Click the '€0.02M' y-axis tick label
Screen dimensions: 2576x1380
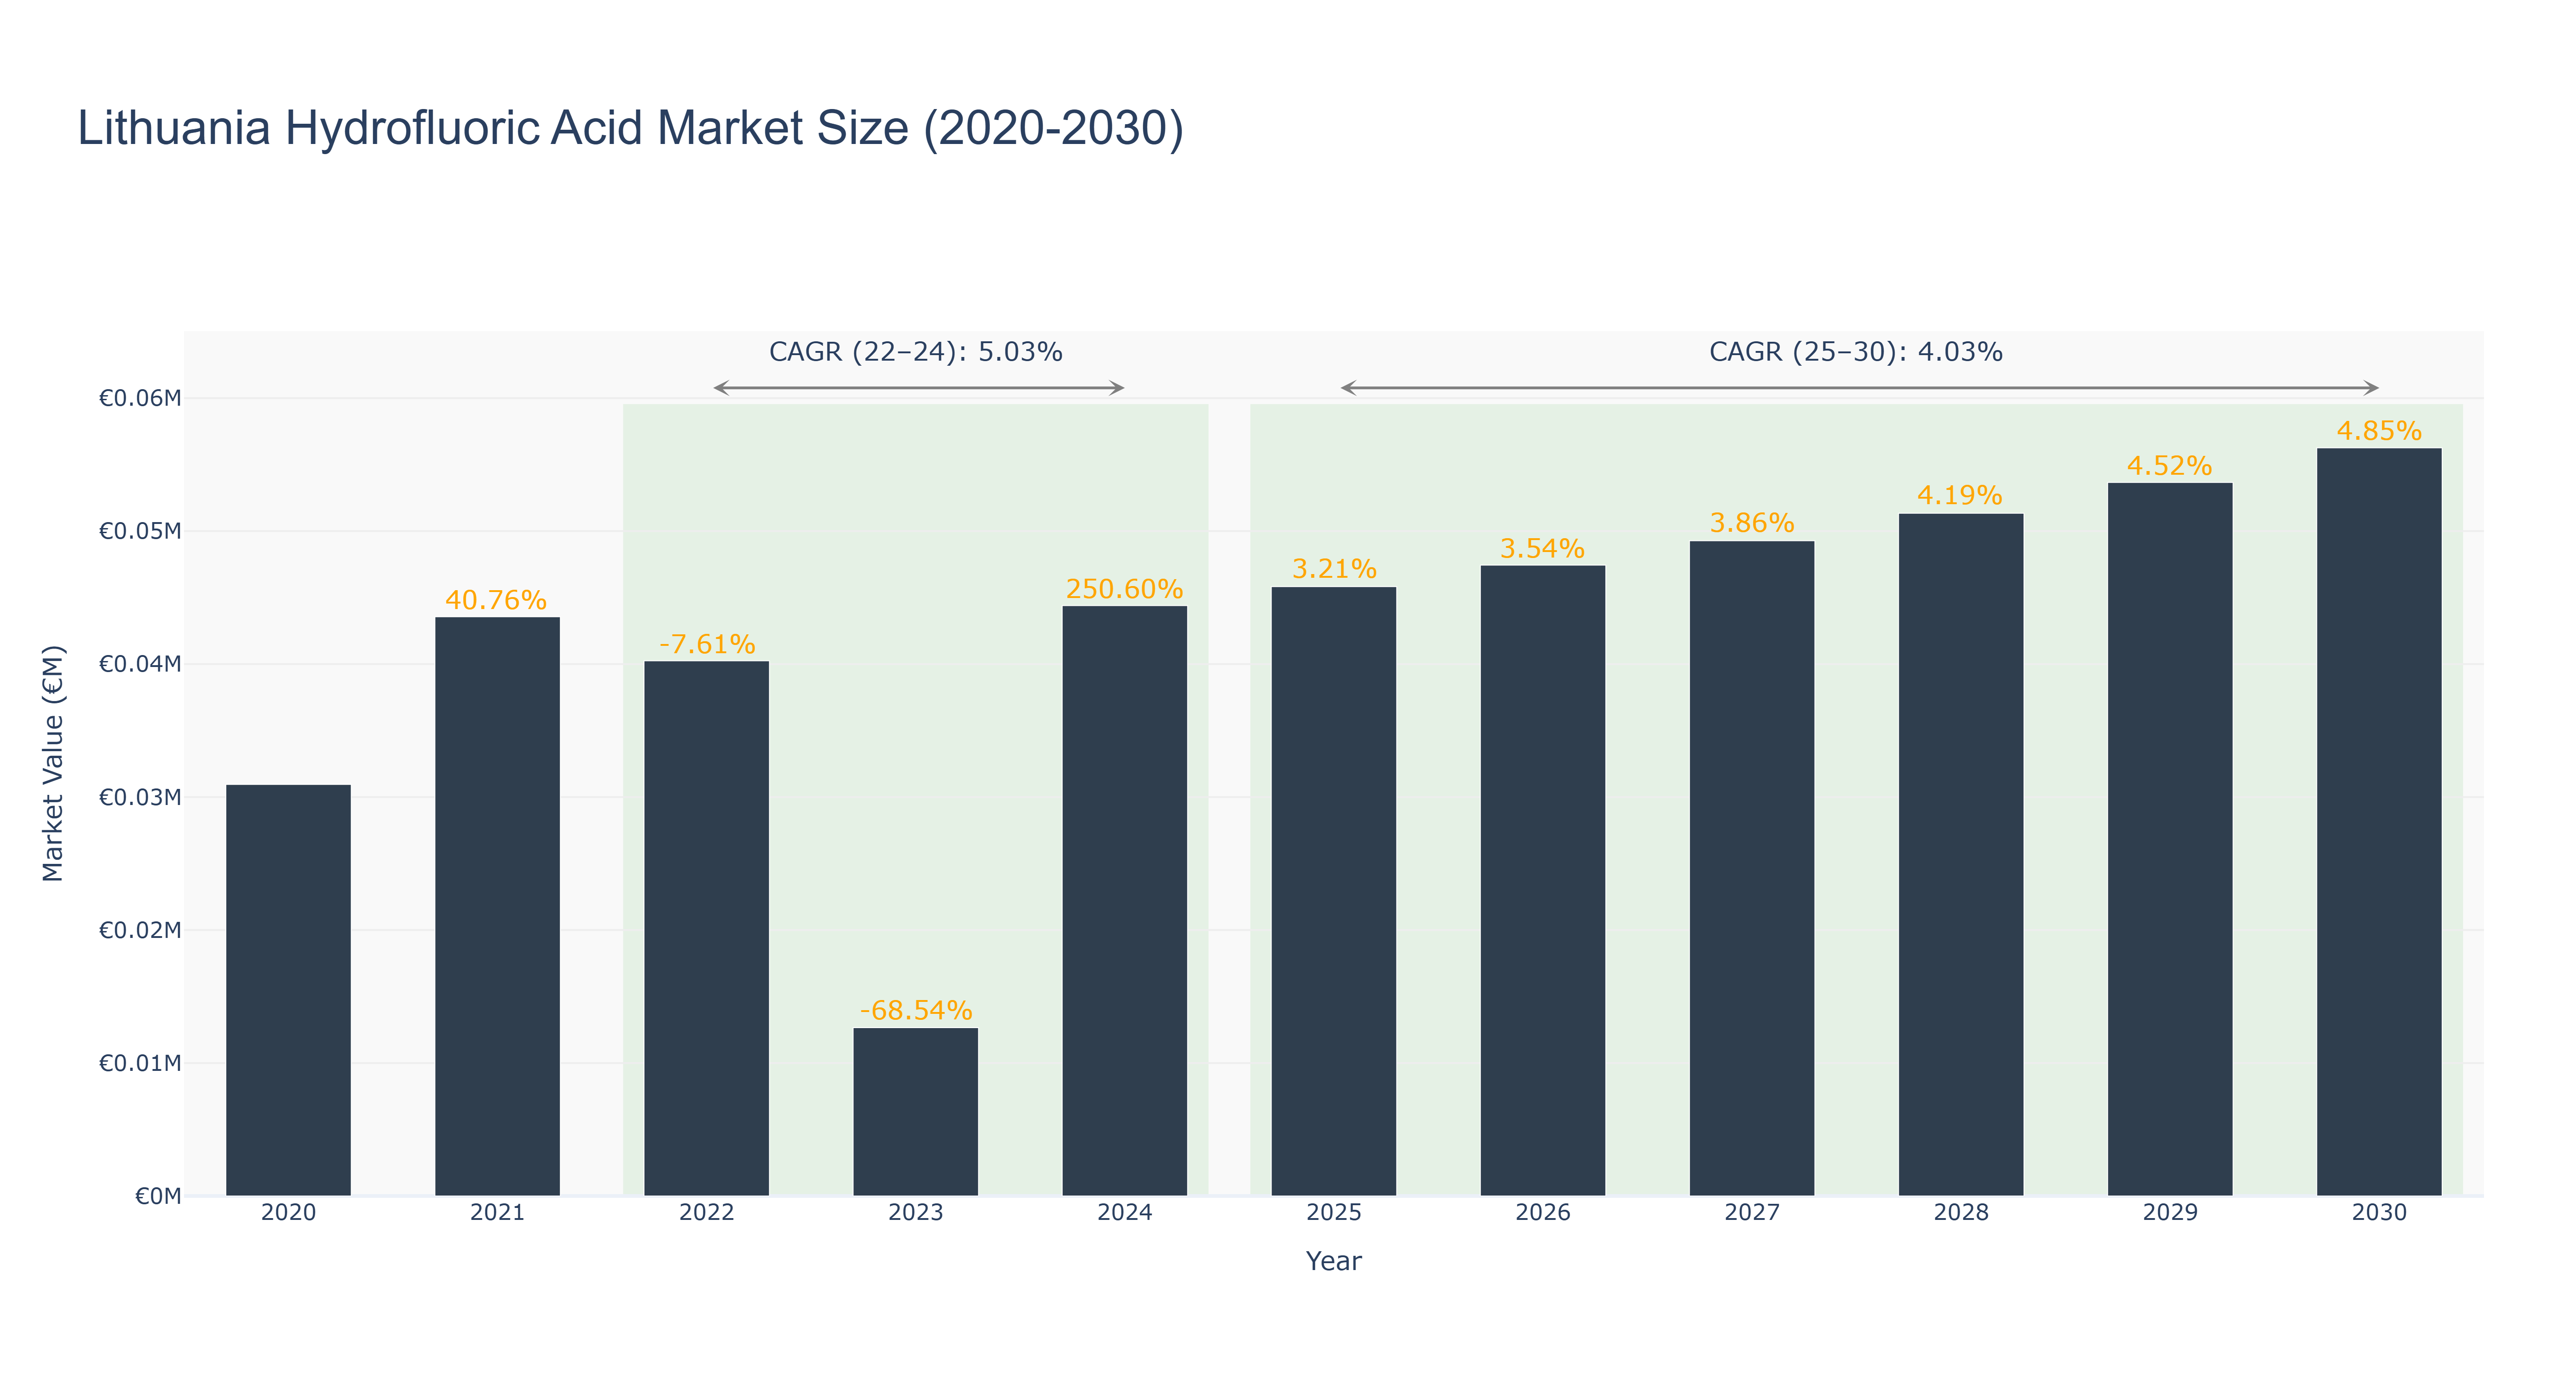coord(140,930)
